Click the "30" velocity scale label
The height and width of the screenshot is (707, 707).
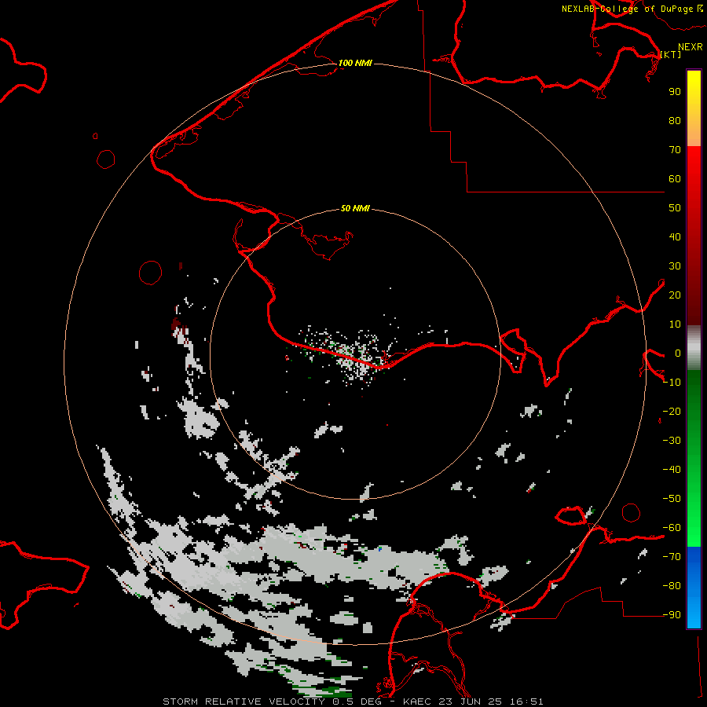coord(675,266)
